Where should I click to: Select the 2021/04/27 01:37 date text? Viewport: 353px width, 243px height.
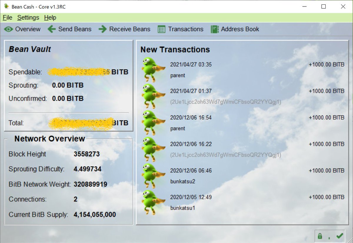click(191, 91)
